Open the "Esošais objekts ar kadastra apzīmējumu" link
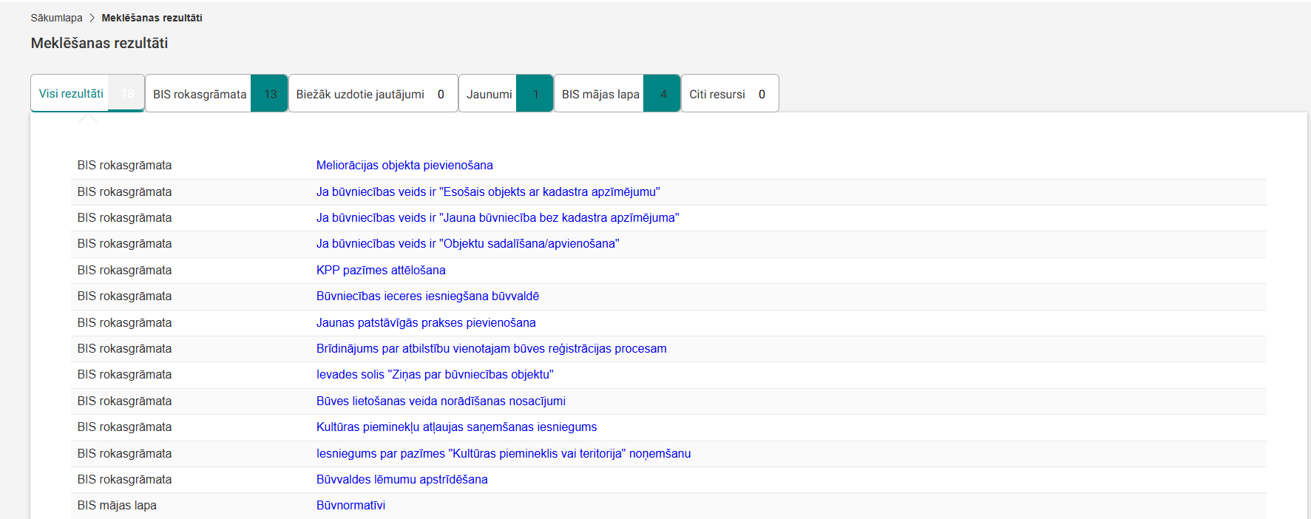This screenshot has width=1311, height=519. (488, 192)
